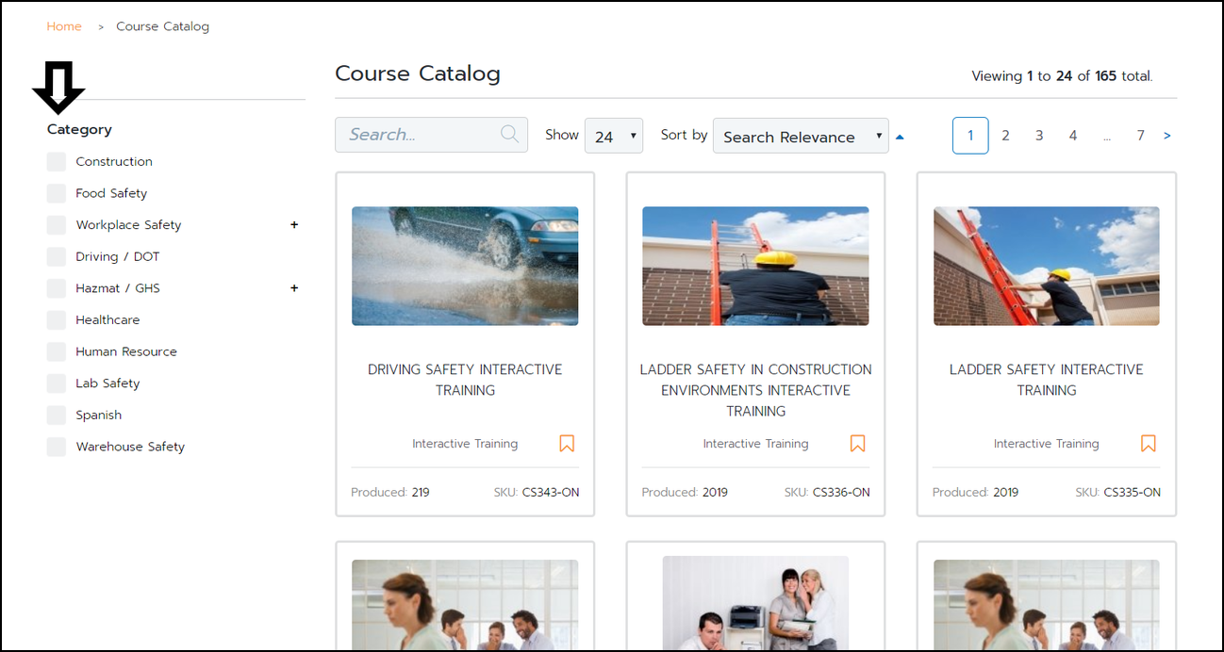This screenshot has width=1224, height=652.
Task: Bookmark the Driving Safety Interactive Training course
Action: tap(567, 443)
